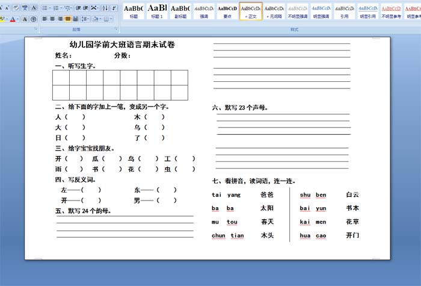
Task: Click heading 一、听写生字
Action: (x=75, y=66)
